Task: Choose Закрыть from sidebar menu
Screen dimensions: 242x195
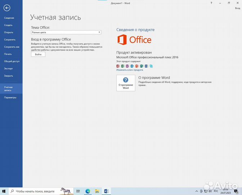Action: [x=9, y=76]
